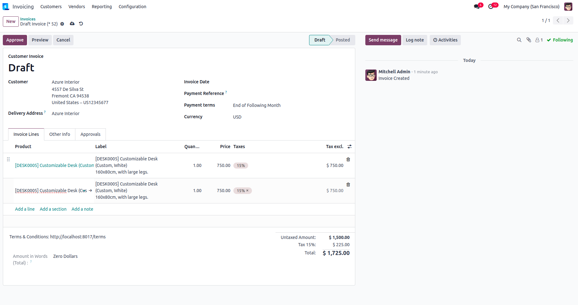578x305 pixels.
Task: Open the Vendors menu
Action: (x=77, y=7)
